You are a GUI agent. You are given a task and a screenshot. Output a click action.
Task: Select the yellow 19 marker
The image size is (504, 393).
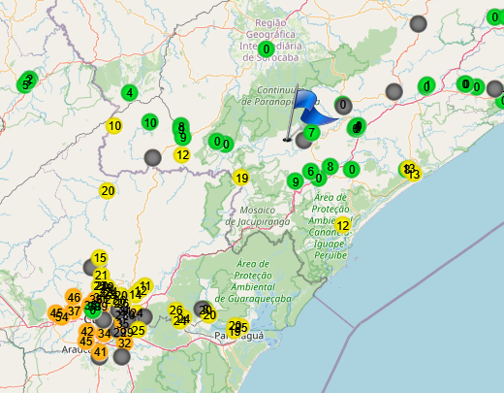click(x=241, y=178)
